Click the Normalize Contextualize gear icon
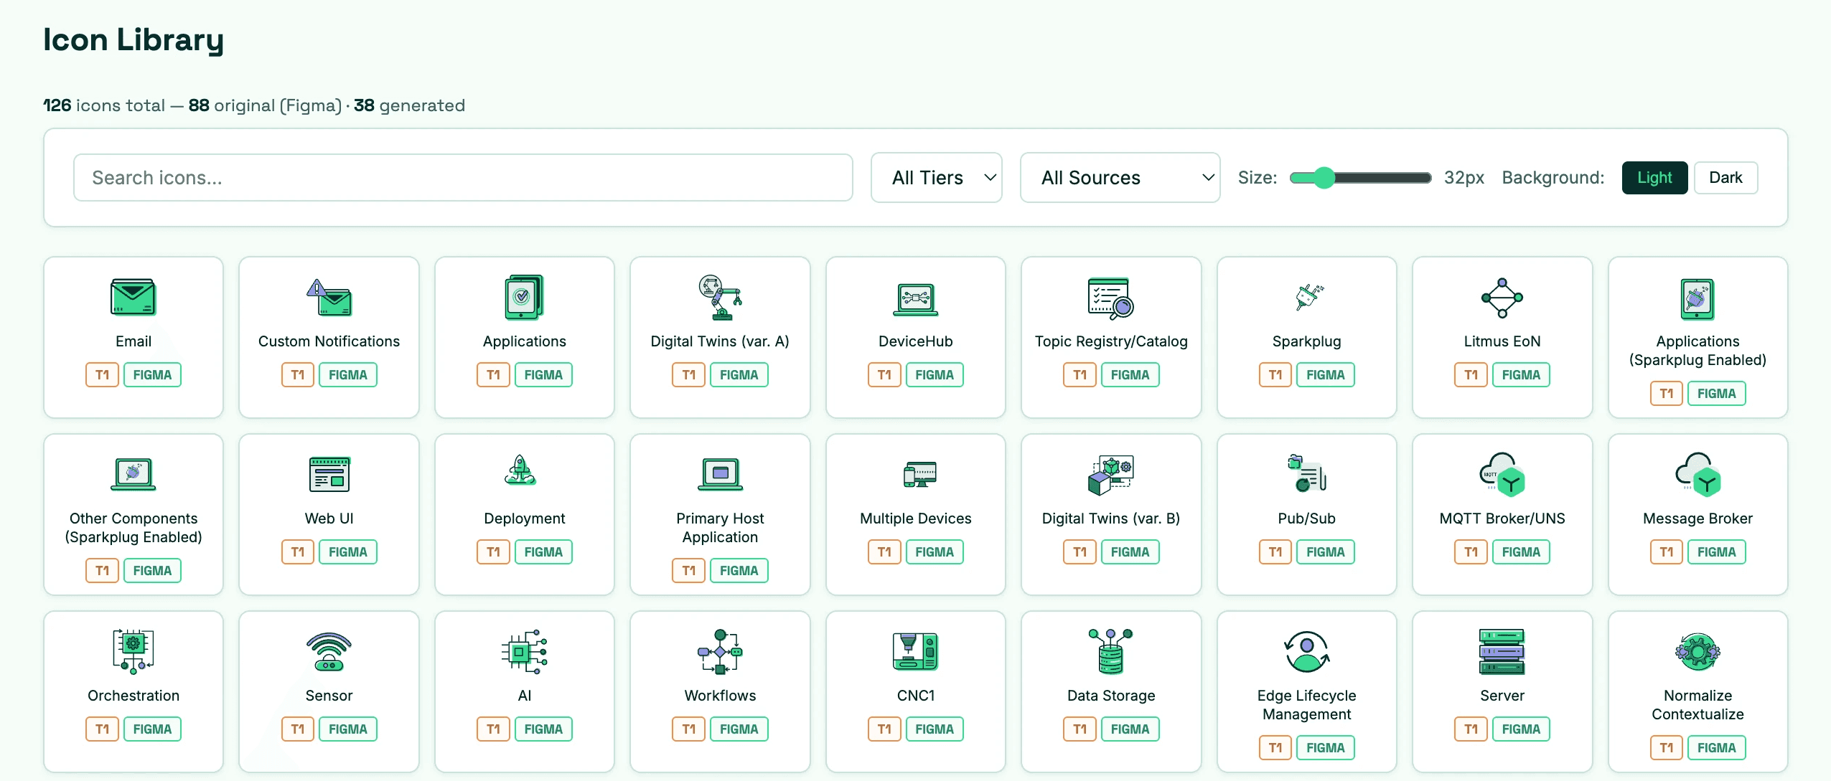1831x781 pixels. tap(1697, 651)
